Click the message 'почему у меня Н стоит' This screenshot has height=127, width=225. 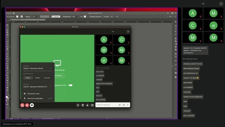point(193,64)
